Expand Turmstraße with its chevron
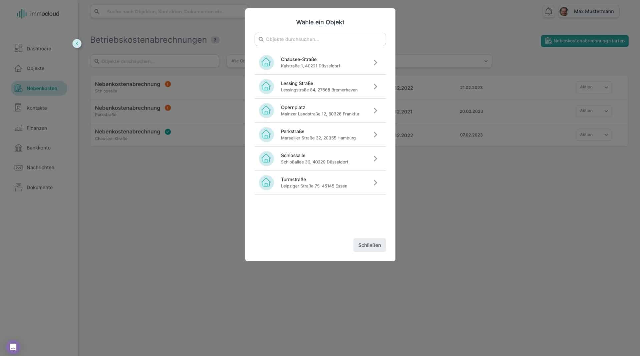Viewport: 640px width, 356px height. tap(375, 183)
